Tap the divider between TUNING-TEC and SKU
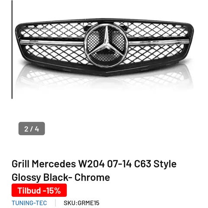Image resolution: width=208 pixels, height=208 pixels. 55,203
